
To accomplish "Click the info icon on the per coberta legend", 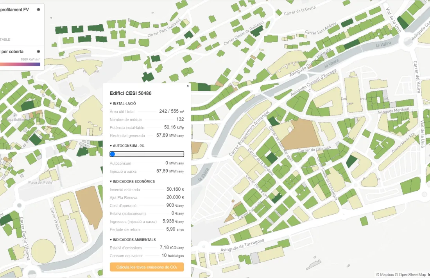I will [x=38, y=51].
